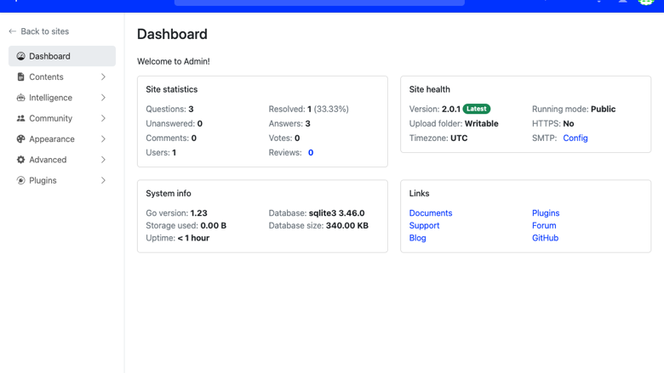This screenshot has width=664, height=373.
Task: Click the Contents document icon
Action: point(20,76)
